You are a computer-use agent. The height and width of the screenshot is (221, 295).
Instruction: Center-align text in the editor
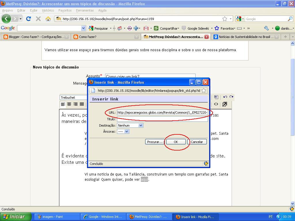point(69,104)
